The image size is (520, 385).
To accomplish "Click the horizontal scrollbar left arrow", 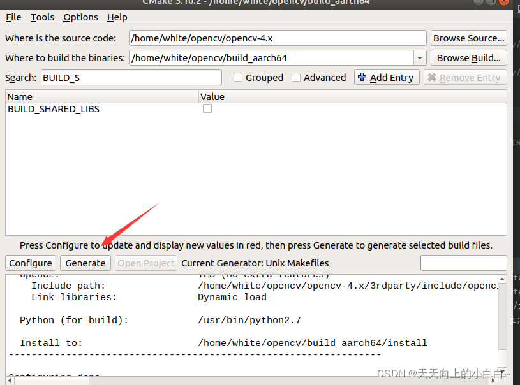I will tap(10, 381).
